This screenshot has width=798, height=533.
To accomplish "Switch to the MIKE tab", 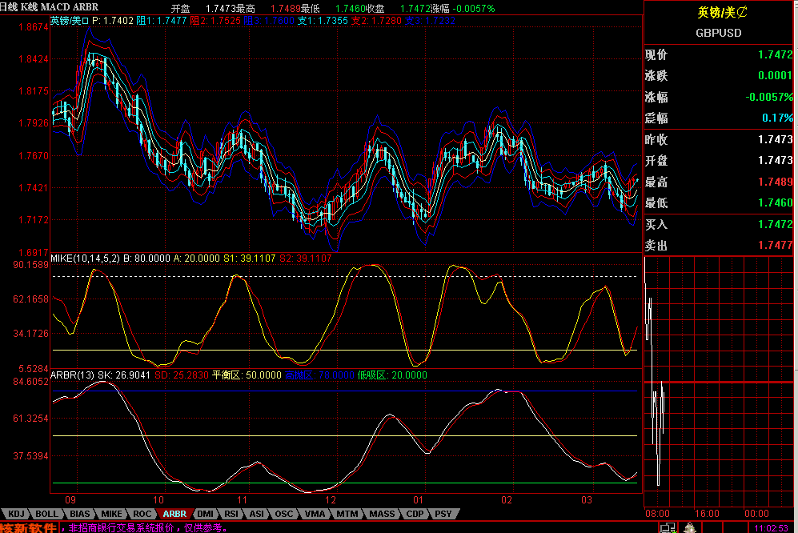I will coord(111,514).
